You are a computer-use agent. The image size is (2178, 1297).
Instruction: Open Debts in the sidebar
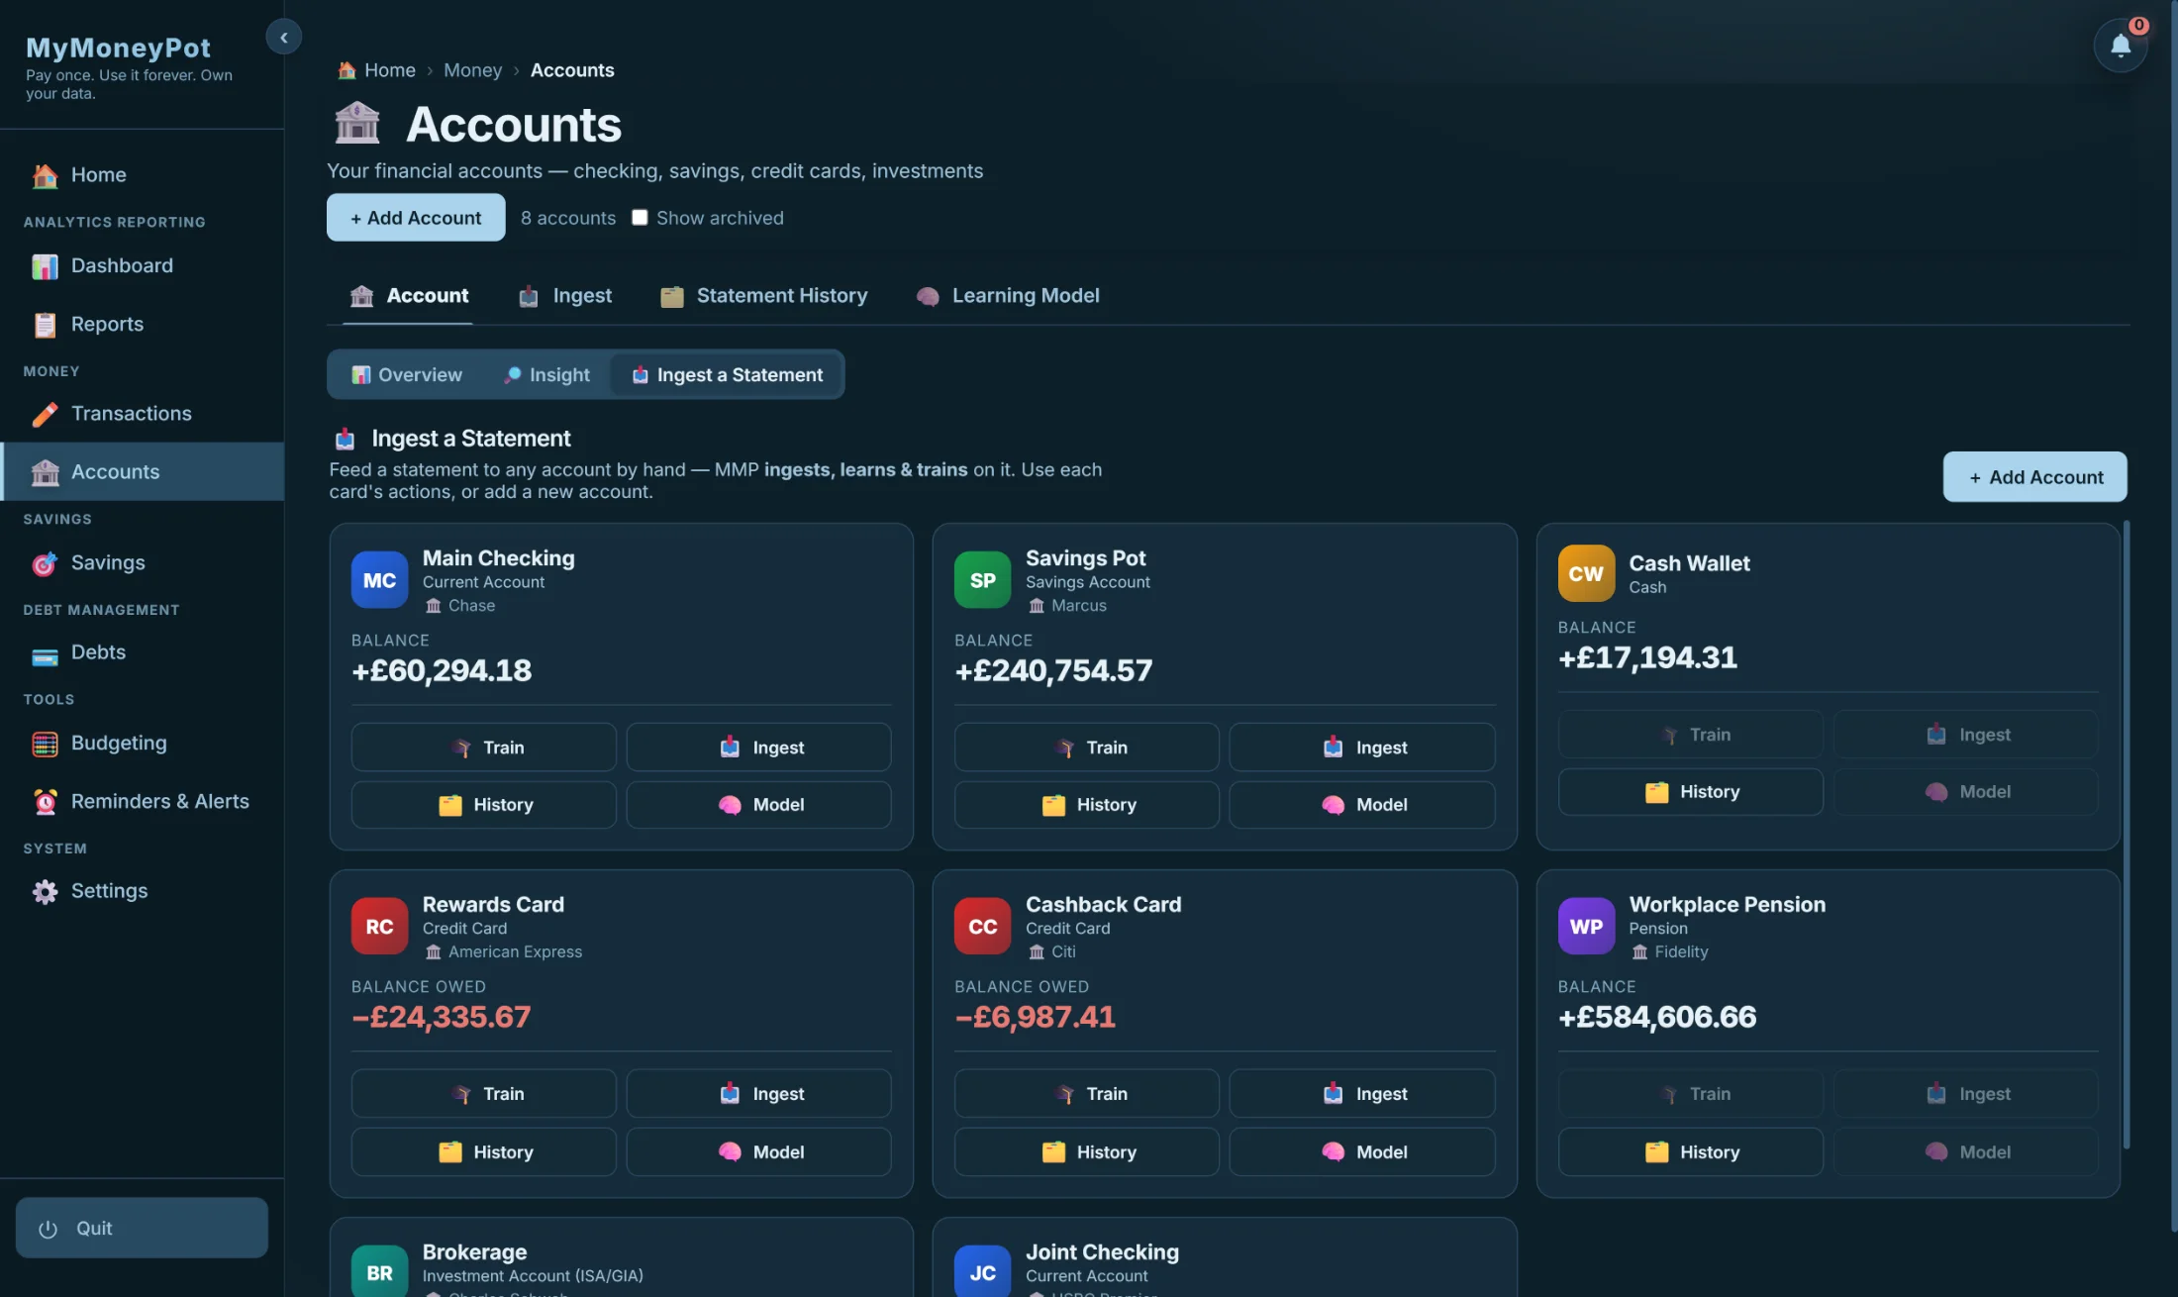(142, 652)
